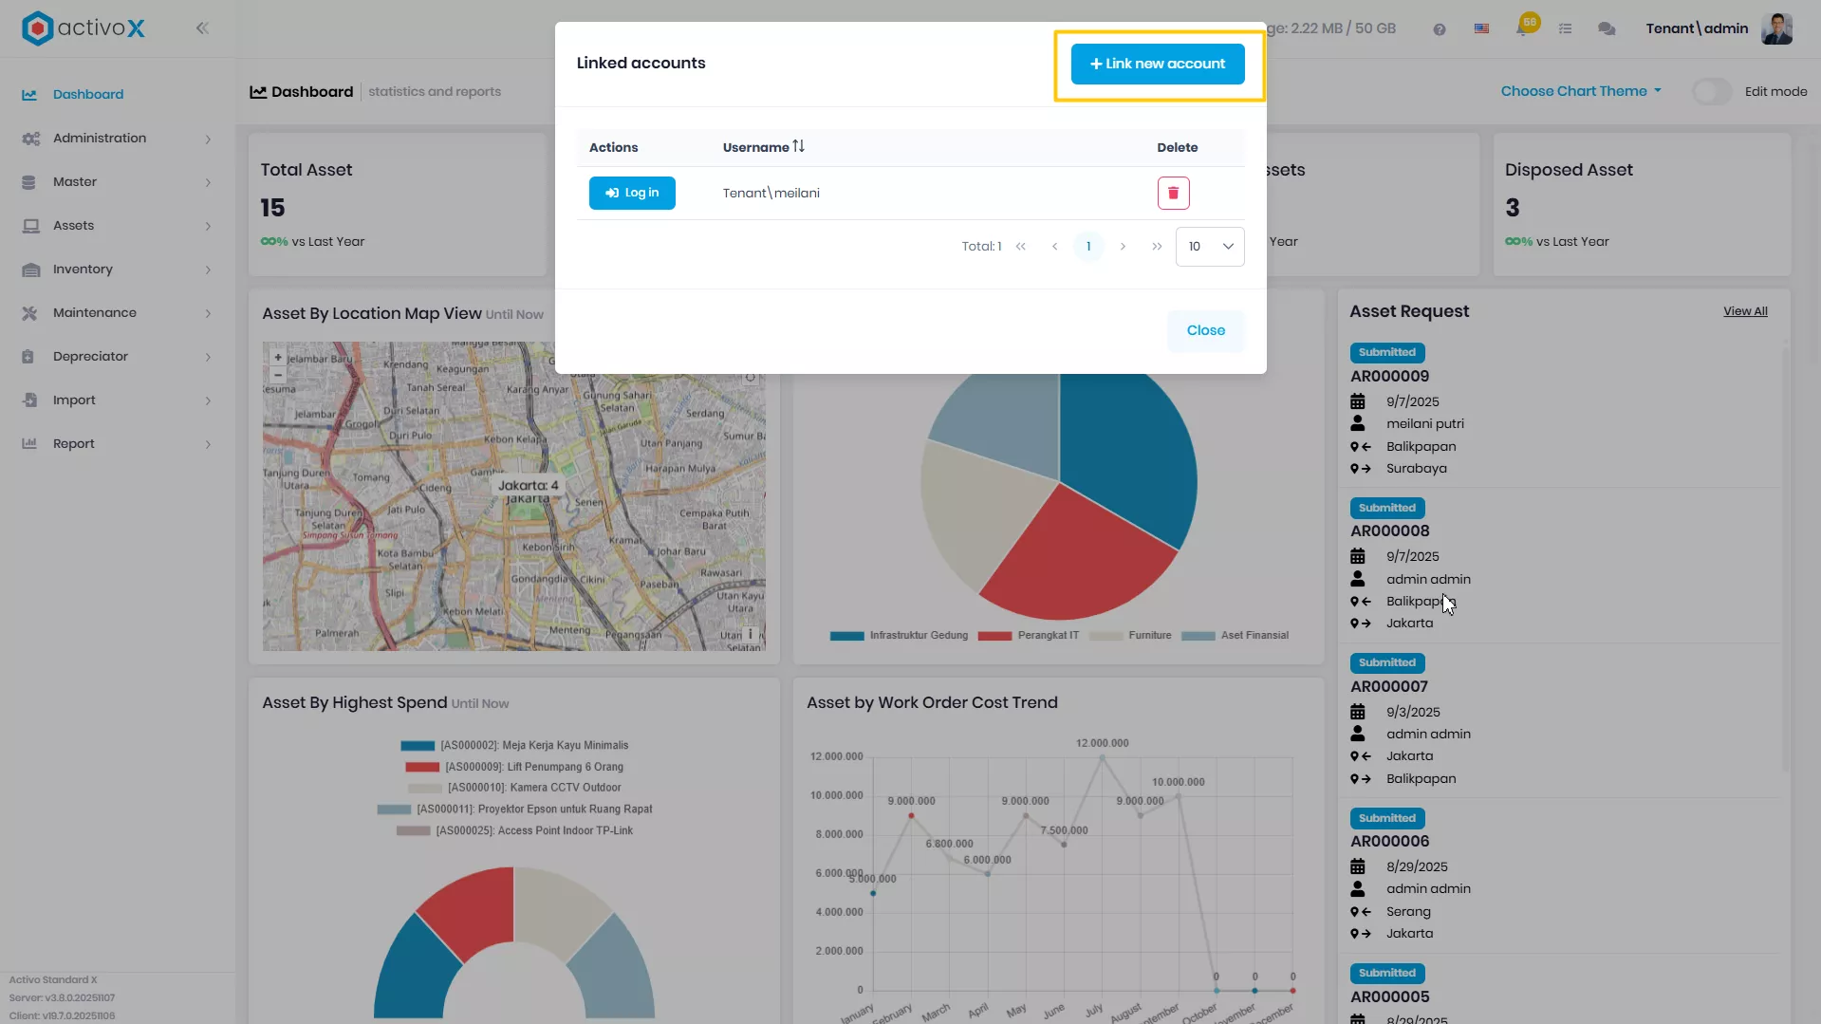Click the language flag icon

click(1481, 29)
